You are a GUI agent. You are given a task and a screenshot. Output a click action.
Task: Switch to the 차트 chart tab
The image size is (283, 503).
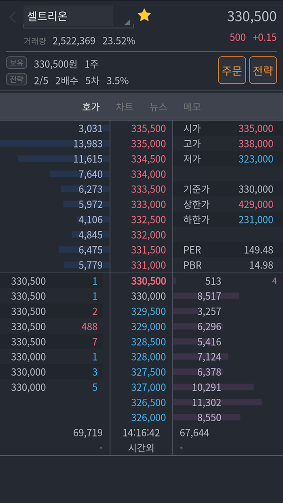click(x=124, y=107)
